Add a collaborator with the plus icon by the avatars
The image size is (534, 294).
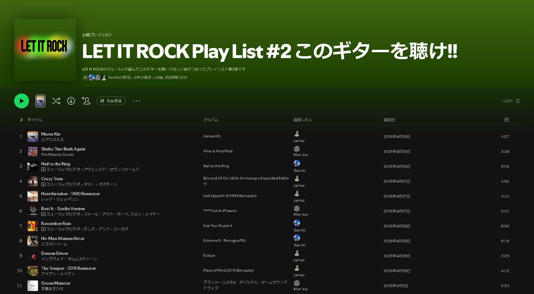(x=85, y=78)
